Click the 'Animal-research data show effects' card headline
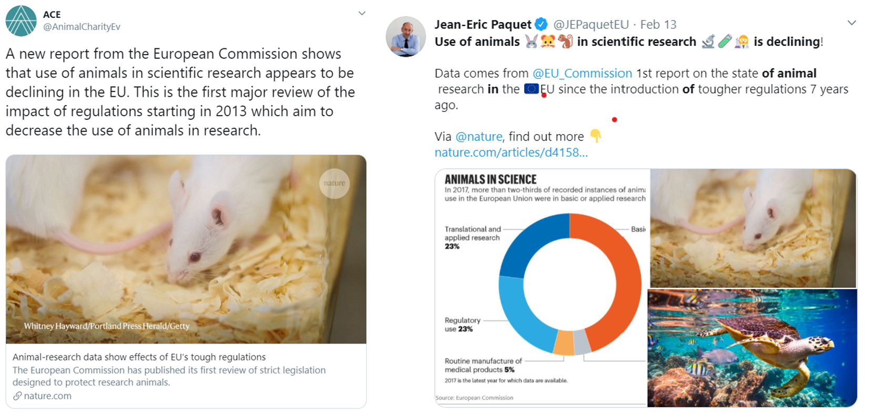Viewport: 869px width, 415px height. pos(139,357)
